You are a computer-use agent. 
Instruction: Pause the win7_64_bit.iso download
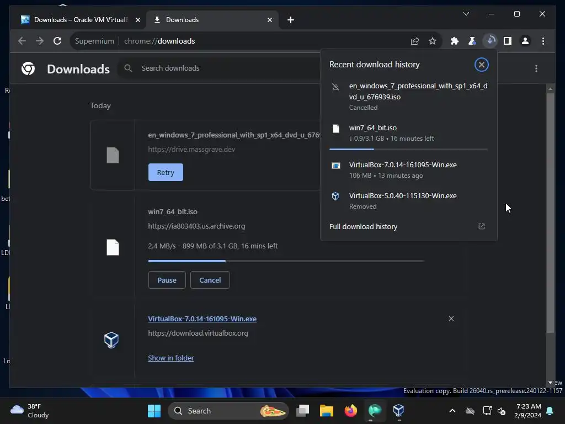pos(167,280)
